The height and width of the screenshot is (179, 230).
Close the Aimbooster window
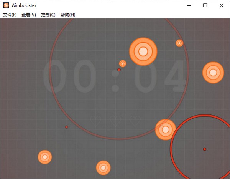tap(222, 5)
